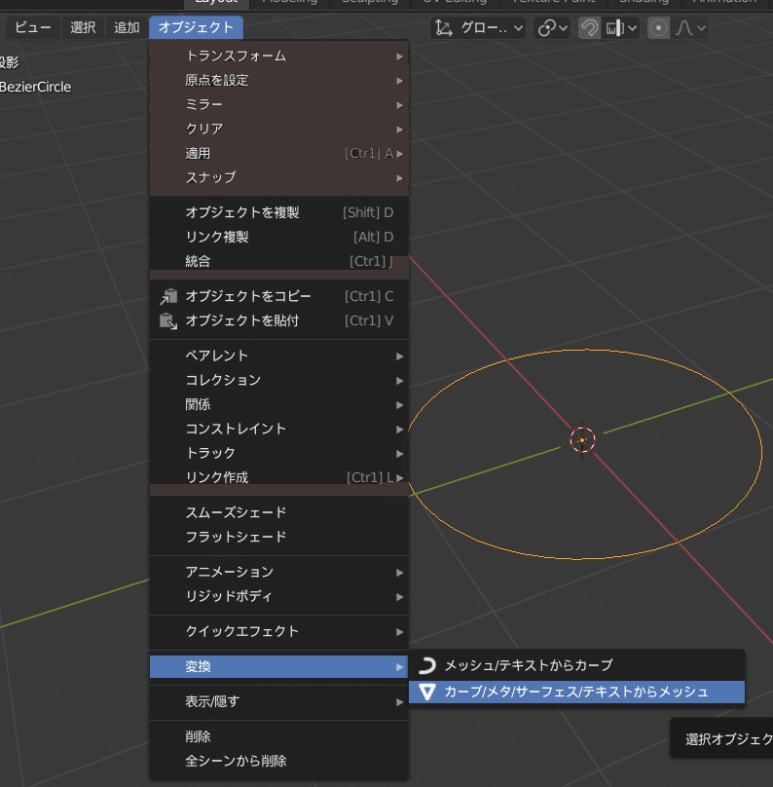Screen dimensions: 773x787
Task: Open the コレクション submenu
Action: [x=278, y=381]
